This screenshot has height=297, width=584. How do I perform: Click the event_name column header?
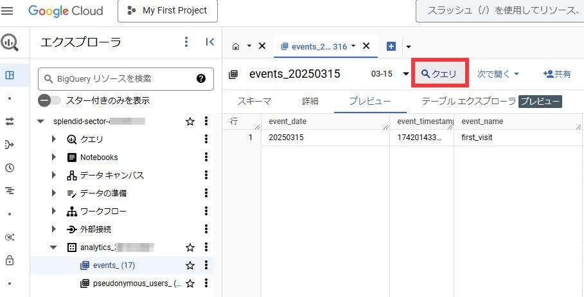tap(518, 122)
